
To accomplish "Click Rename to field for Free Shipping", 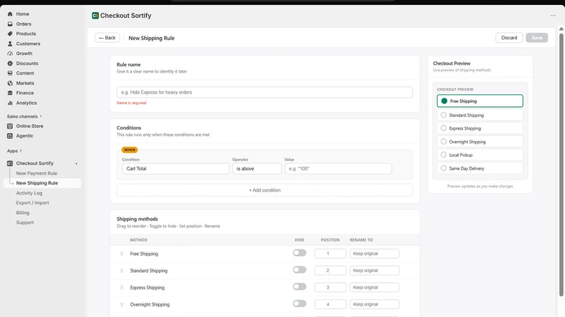I will pos(374,254).
